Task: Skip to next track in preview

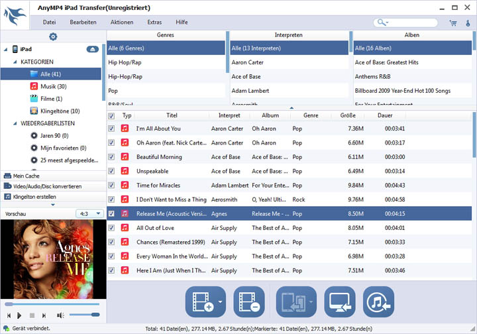Action: 44,315
